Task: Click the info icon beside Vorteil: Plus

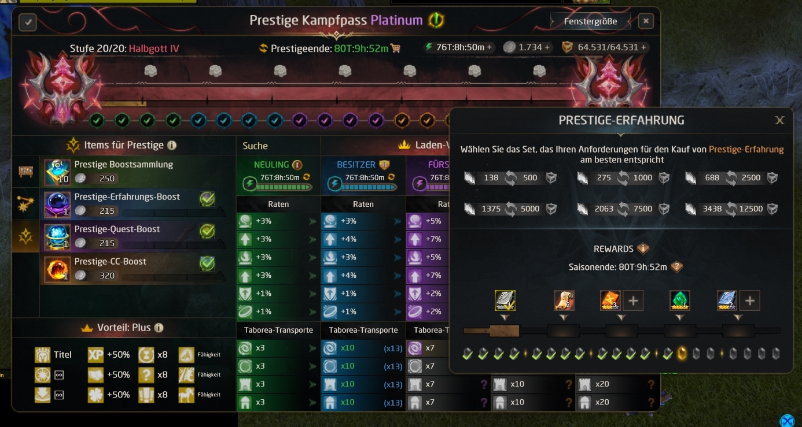Action: click(x=159, y=328)
